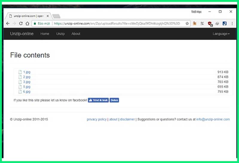Click the Facebook 'Vind ik leuk' button

point(98,100)
